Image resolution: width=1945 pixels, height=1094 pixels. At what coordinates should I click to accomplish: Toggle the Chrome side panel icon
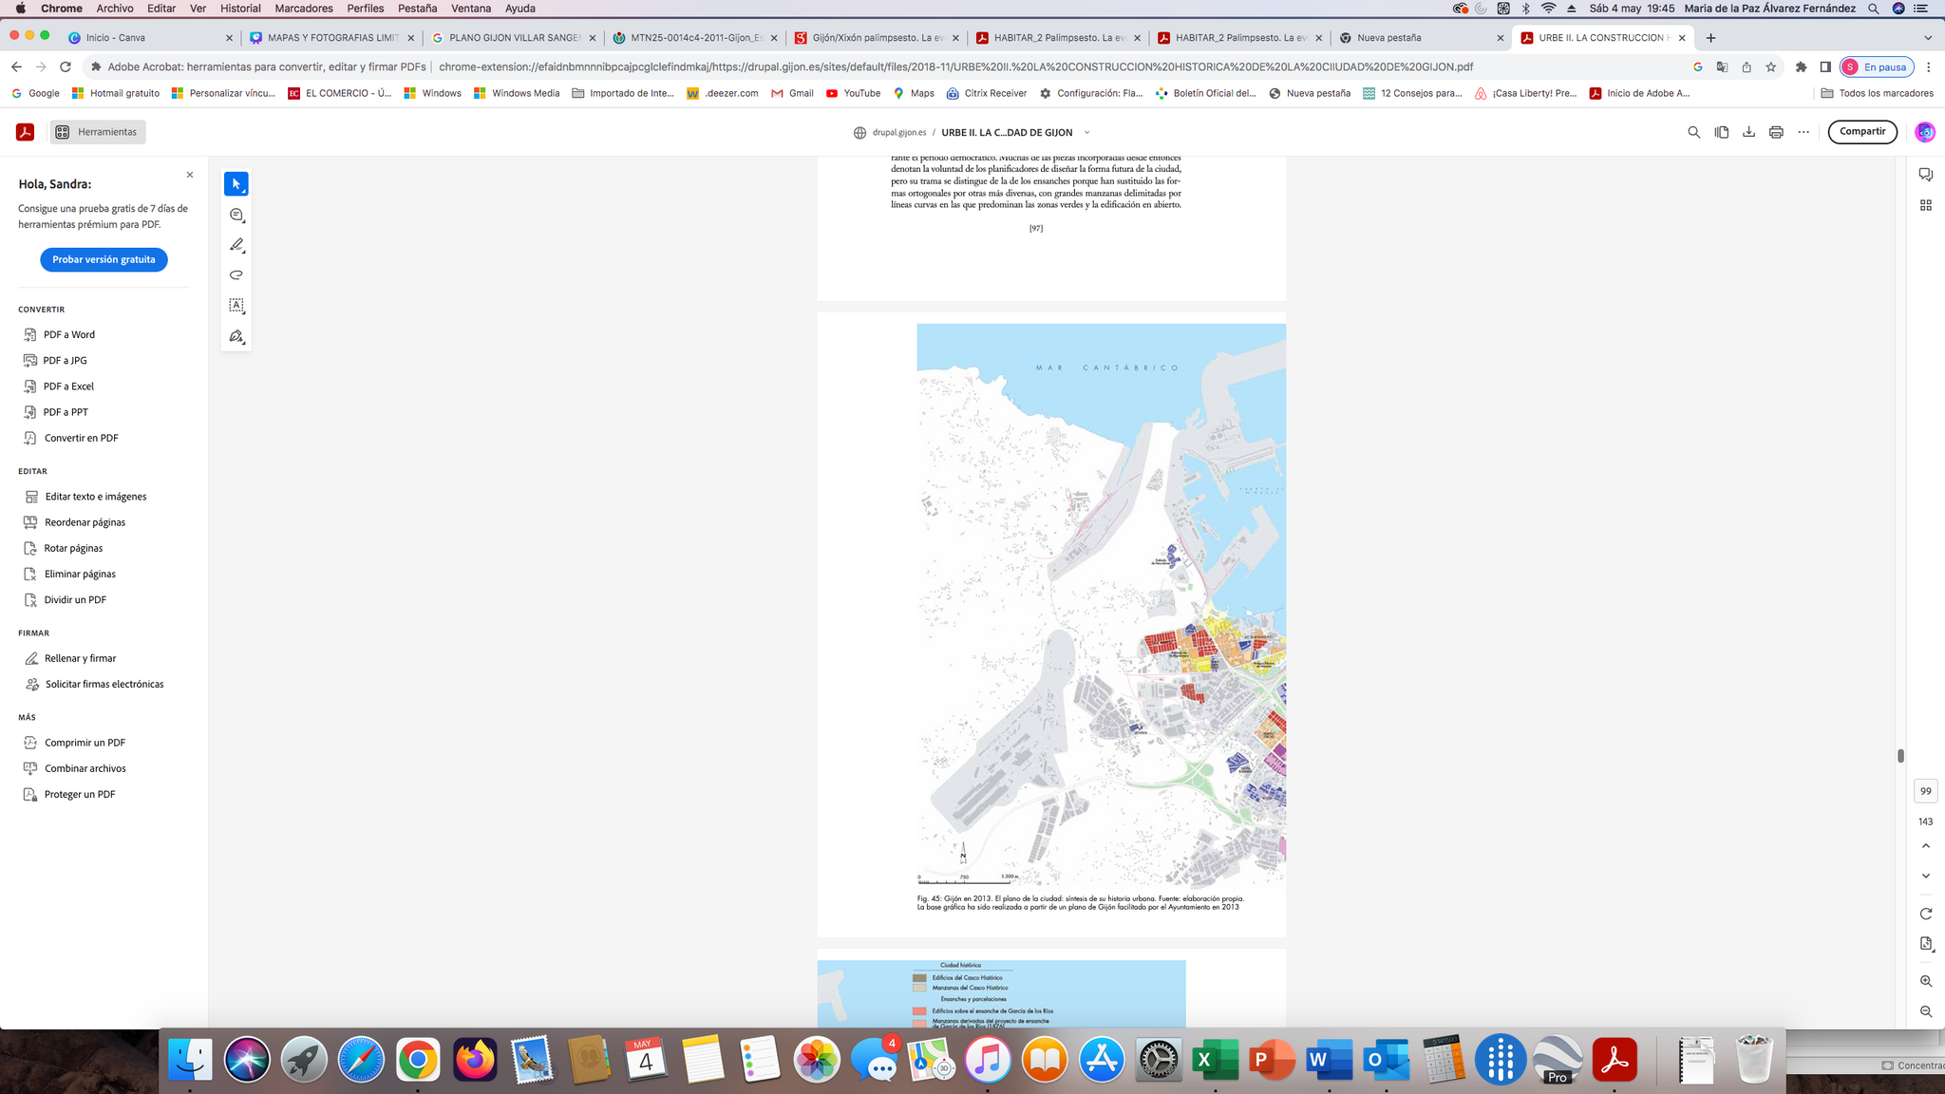point(1824,67)
